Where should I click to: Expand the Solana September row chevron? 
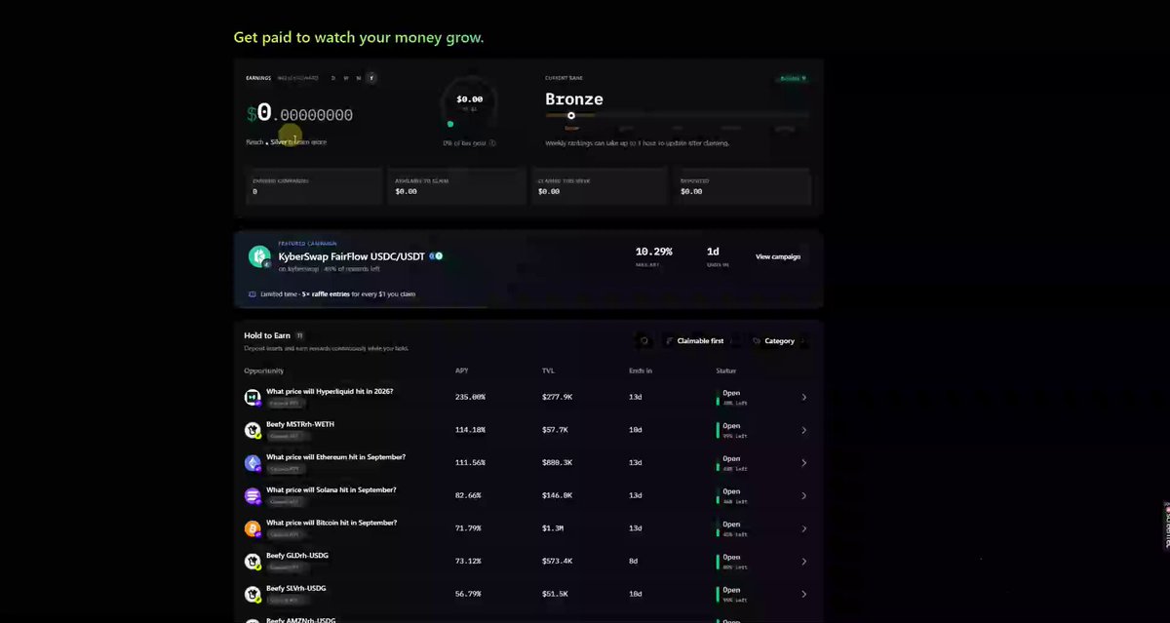tap(804, 495)
